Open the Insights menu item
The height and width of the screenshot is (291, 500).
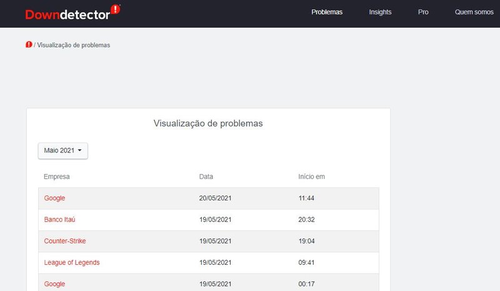[380, 12]
